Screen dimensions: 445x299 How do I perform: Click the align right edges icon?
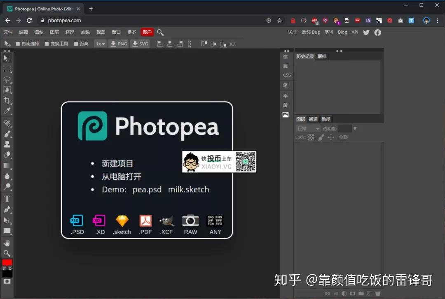point(180,44)
